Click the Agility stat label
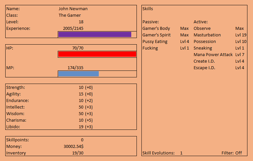The width and height of the screenshot is (253, 161). pyautogui.click(x=13, y=94)
